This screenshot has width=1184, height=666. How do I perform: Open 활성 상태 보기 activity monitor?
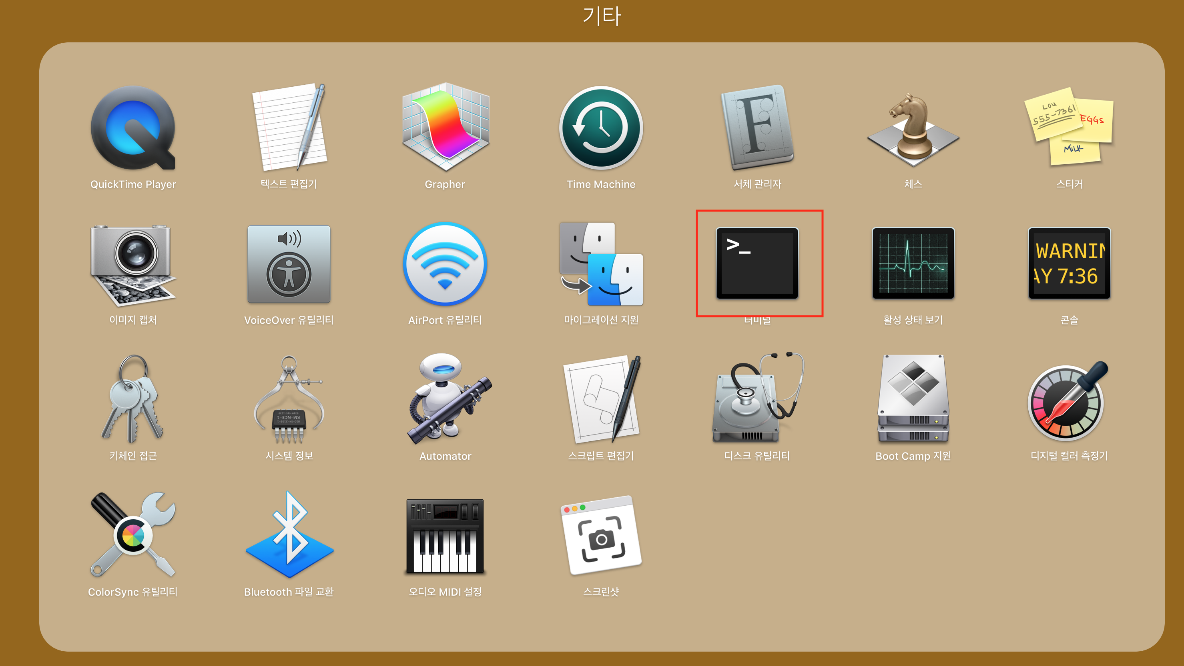coord(913,263)
